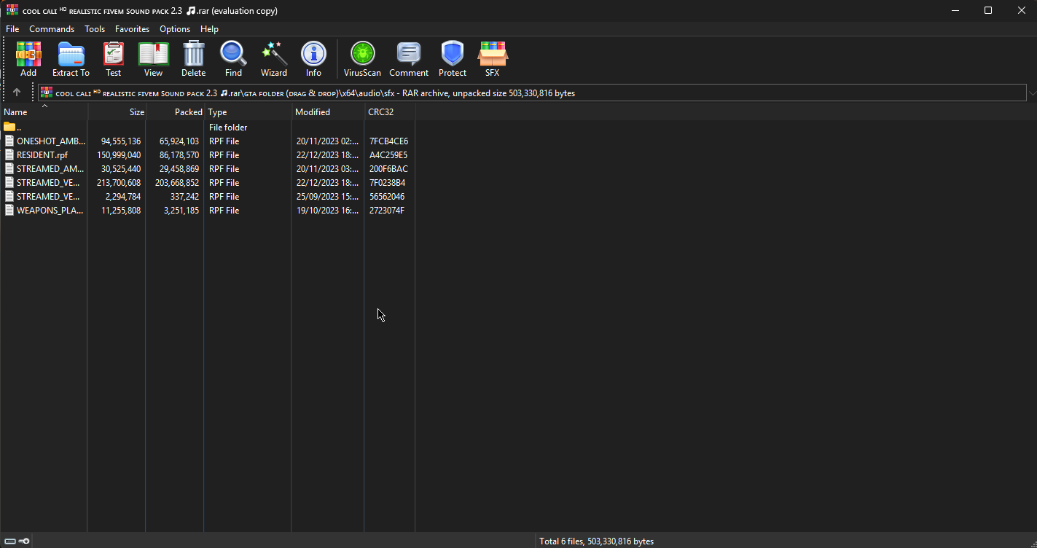Image resolution: width=1037 pixels, height=548 pixels.
Task: Open the Help menu
Action: 209,29
